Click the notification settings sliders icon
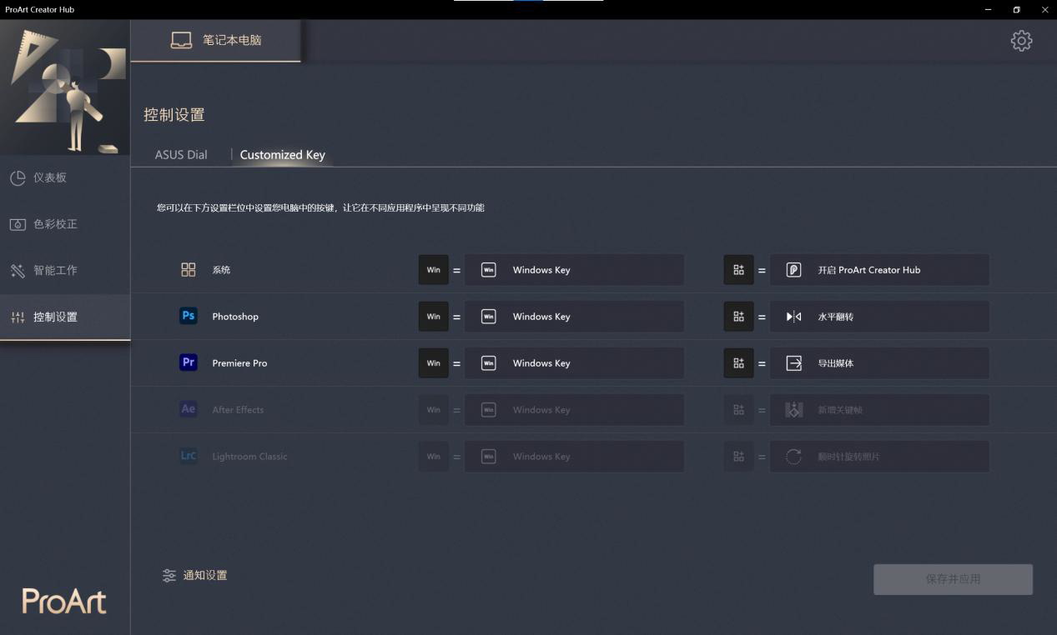The width and height of the screenshot is (1057, 635). pos(169,575)
